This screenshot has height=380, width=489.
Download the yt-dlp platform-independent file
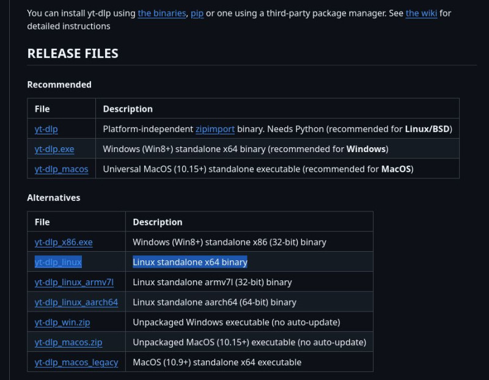point(46,129)
